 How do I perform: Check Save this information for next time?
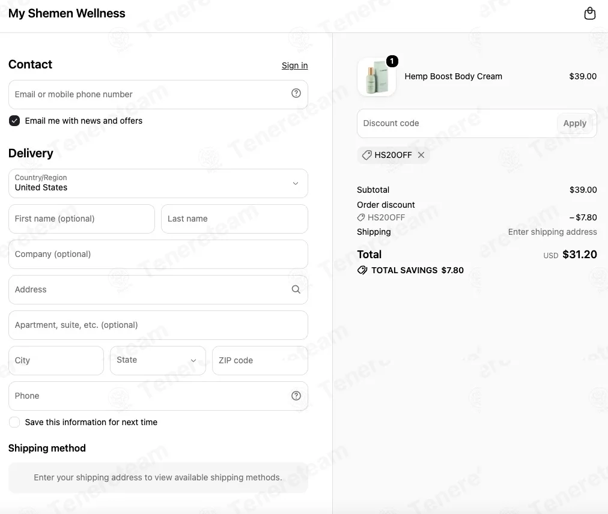click(x=14, y=422)
